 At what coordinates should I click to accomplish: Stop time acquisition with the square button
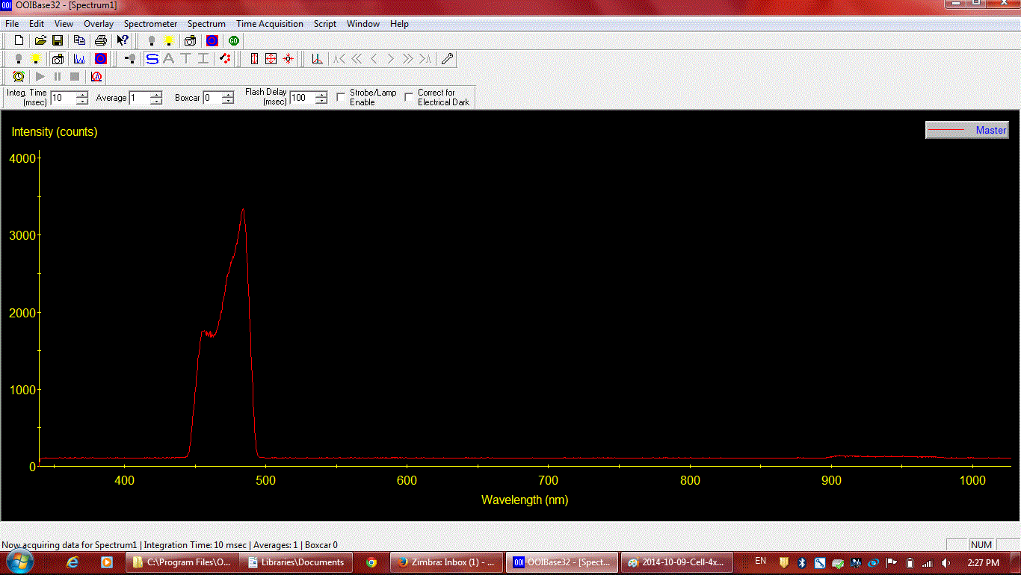pyautogui.click(x=75, y=76)
